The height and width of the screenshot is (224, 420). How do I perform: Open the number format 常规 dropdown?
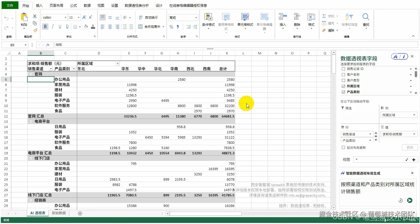click(x=196, y=18)
